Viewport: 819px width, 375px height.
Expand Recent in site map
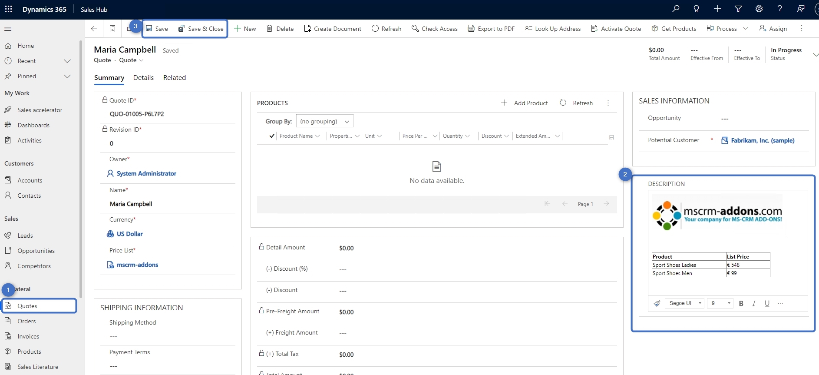67,61
